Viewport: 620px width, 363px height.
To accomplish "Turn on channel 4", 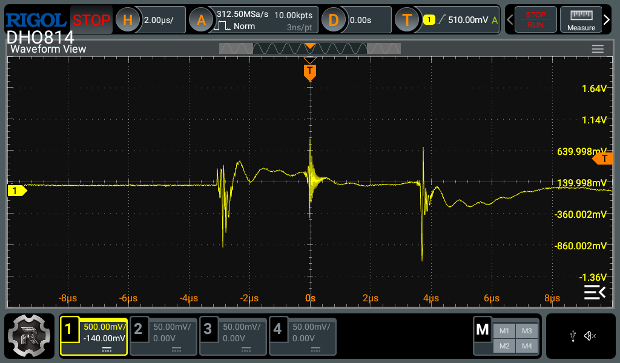I will tap(302, 337).
